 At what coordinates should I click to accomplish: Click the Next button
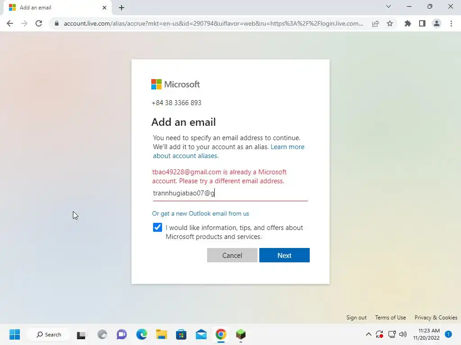285,255
